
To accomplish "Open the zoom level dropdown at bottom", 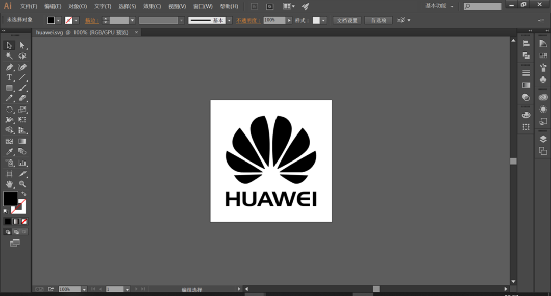I will 84,289.
